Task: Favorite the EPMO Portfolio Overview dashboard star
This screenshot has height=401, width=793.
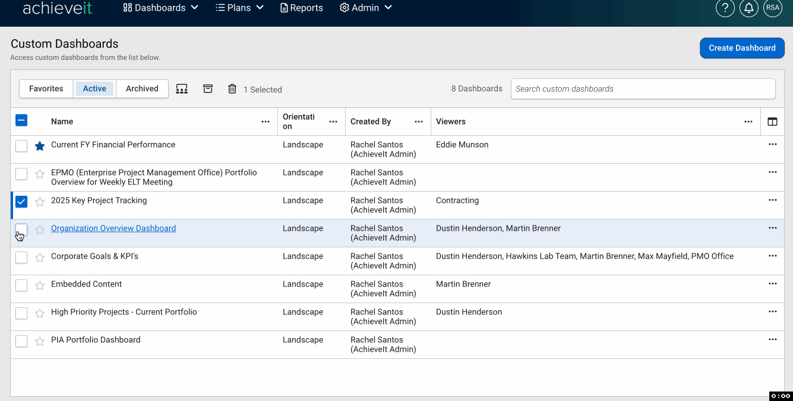Action: (x=40, y=174)
